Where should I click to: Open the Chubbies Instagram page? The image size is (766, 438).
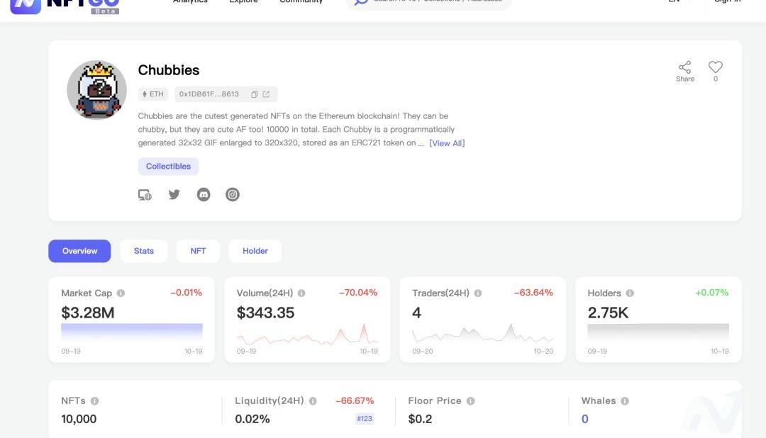(233, 194)
